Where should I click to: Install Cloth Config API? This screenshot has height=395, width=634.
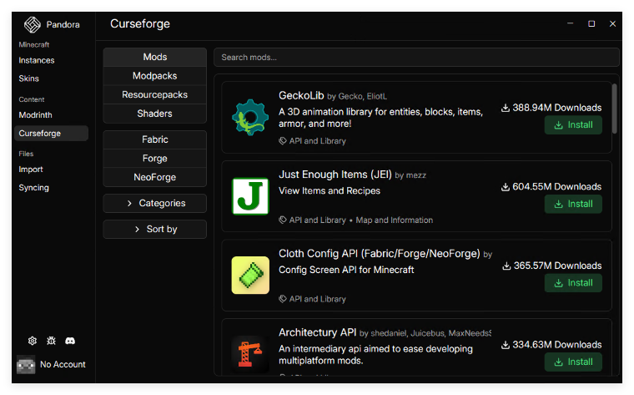coord(573,283)
